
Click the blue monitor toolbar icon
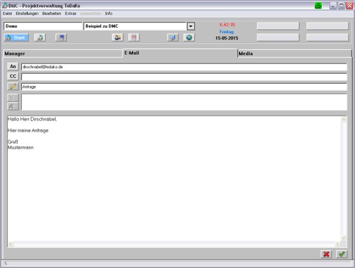(x=61, y=37)
